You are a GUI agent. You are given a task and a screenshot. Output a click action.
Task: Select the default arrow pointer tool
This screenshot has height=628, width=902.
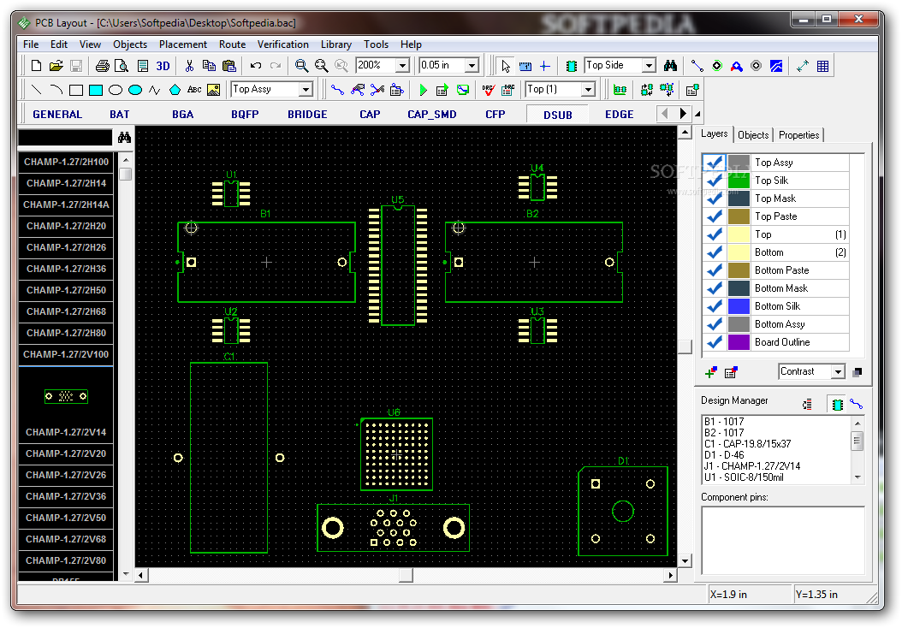coord(506,66)
